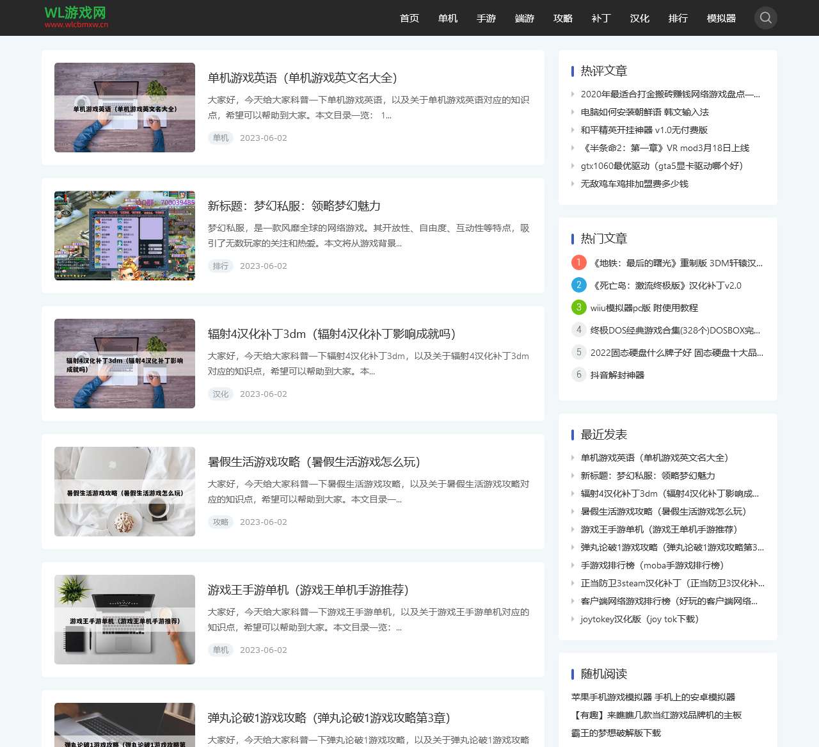The image size is (819, 747).
Task: Open the 新标题：梦幻私服 article title
Action: [294, 206]
